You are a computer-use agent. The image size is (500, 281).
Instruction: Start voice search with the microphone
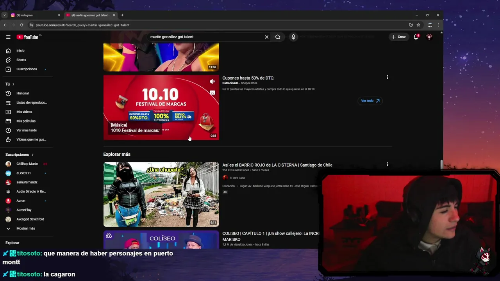(293, 37)
